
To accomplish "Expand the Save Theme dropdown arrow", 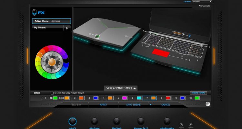I will click(150, 104).
